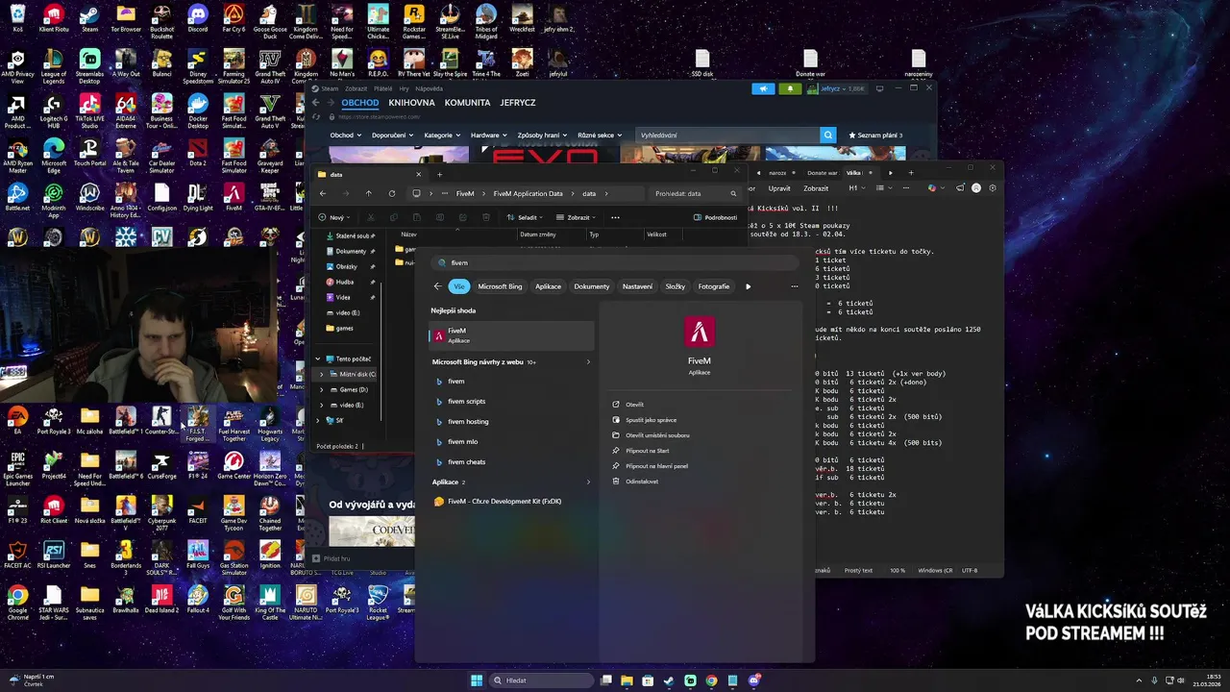Screen dimensions: 1230x692
Task: Open Notepad Zobrazit menu
Action: [x=816, y=188]
